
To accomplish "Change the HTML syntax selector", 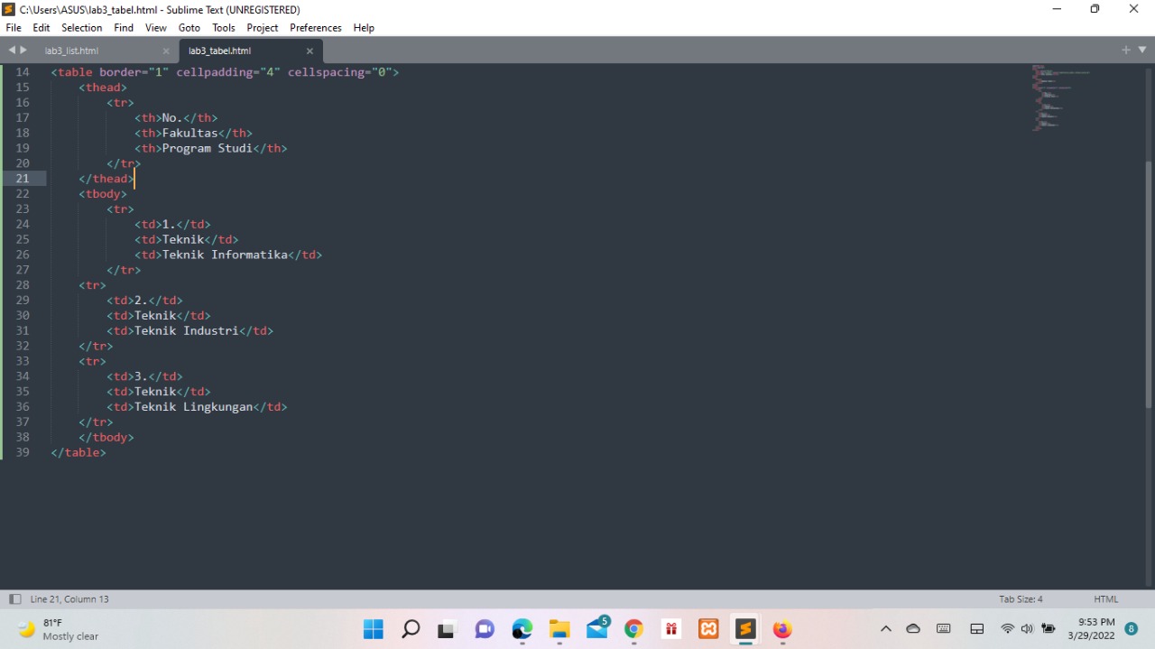I will pyautogui.click(x=1105, y=599).
